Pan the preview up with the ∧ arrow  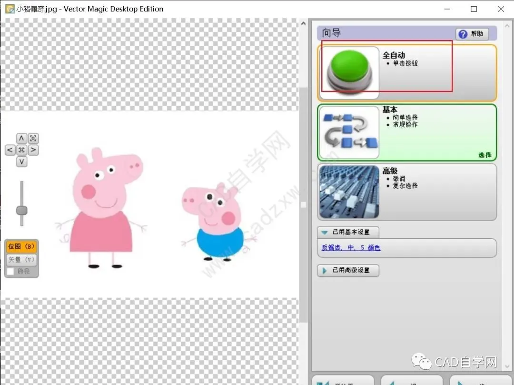click(x=21, y=138)
